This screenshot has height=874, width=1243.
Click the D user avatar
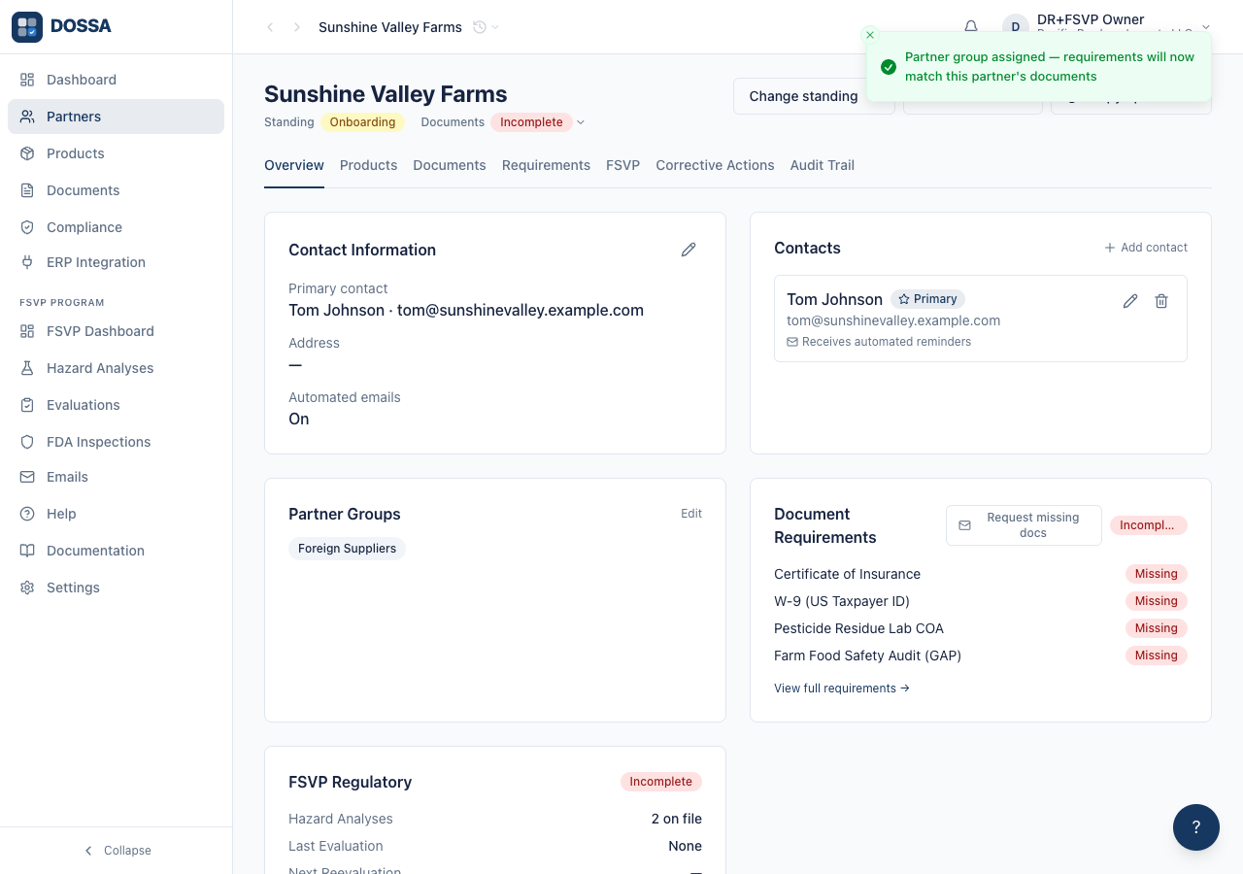click(x=1016, y=27)
